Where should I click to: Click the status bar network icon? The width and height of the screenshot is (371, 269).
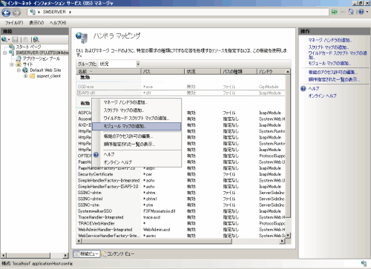[x=364, y=263]
